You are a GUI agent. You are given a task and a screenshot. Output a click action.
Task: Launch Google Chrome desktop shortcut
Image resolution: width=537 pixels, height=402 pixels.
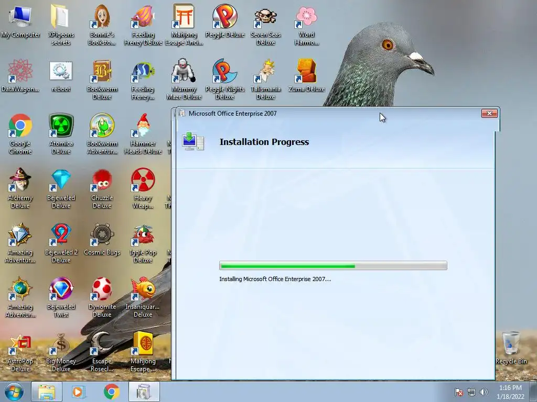pos(20,134)
